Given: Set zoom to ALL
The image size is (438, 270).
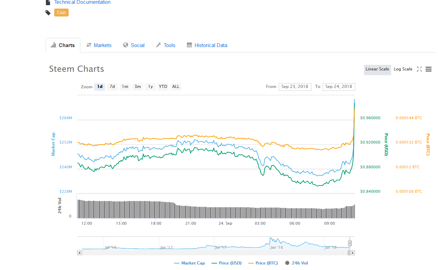Looking at the screenshot, I should [176, 87].
